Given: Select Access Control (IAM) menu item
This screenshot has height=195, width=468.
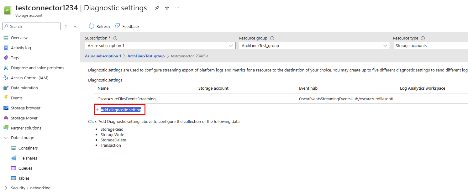Looking at the screenshot, I should pyautogui.click(x=29, y=78).
